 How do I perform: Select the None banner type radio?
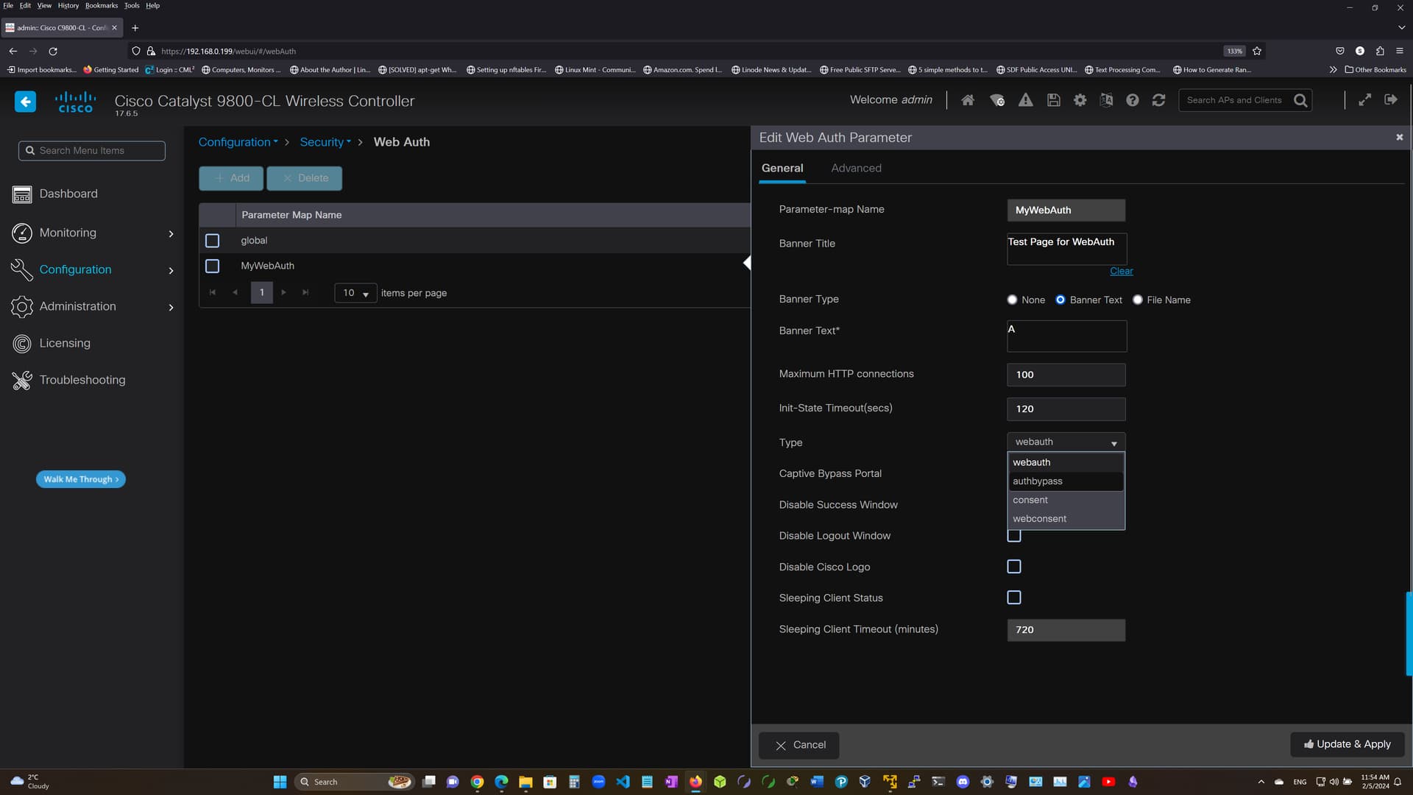tap(1012, 300)
